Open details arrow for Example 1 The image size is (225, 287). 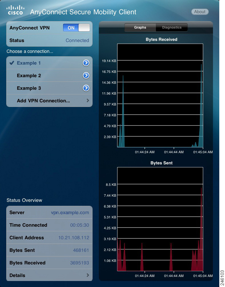point(86,63)
